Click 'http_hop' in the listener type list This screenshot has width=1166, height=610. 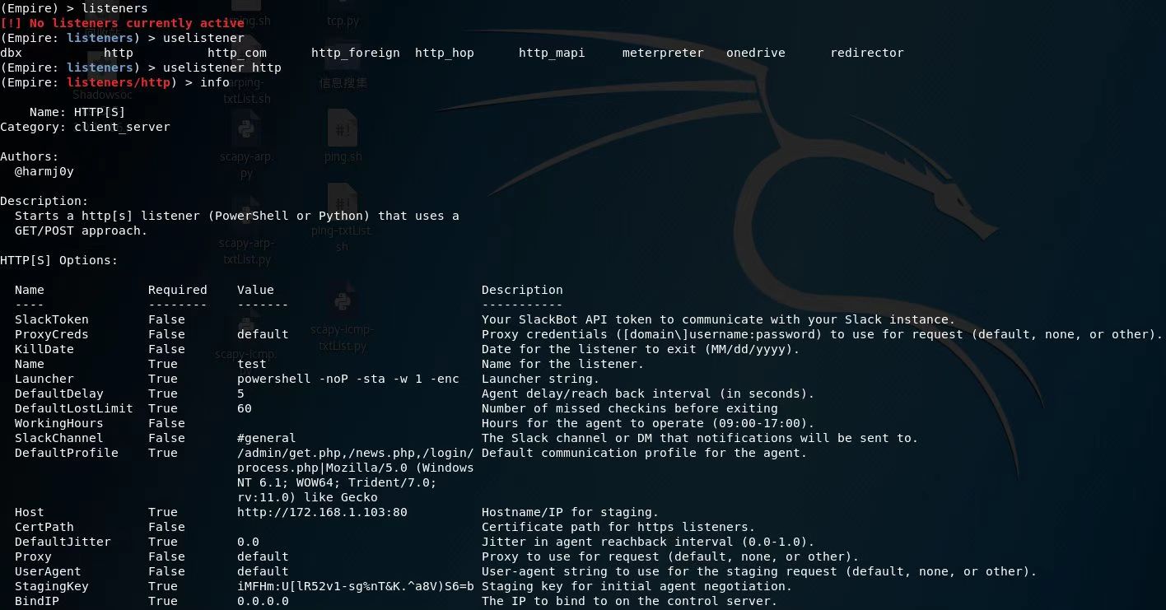[x=445, y=53]
